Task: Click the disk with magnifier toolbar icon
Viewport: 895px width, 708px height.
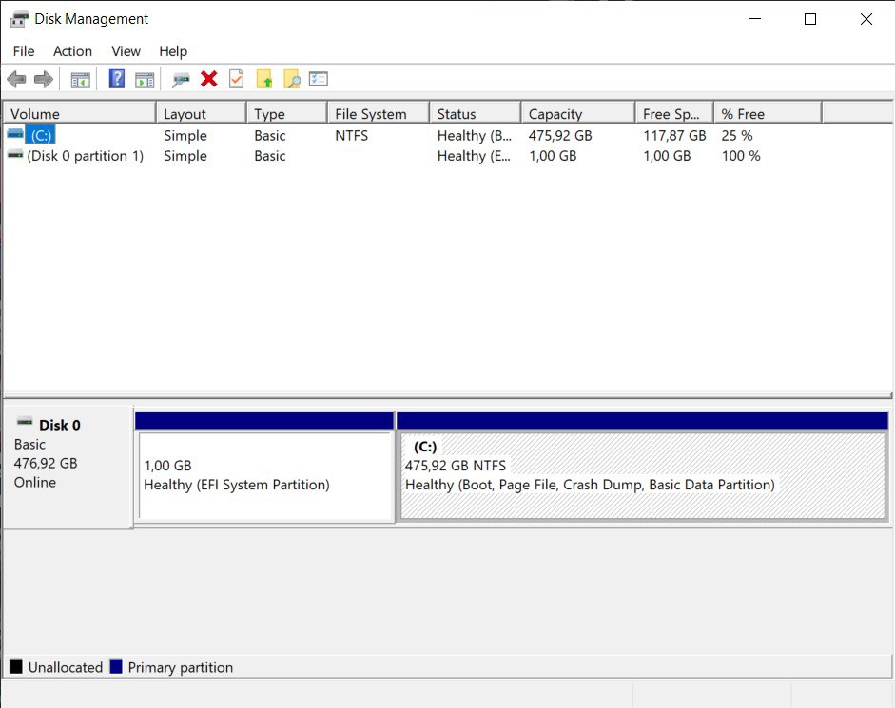Action: (x=181, y=79)
